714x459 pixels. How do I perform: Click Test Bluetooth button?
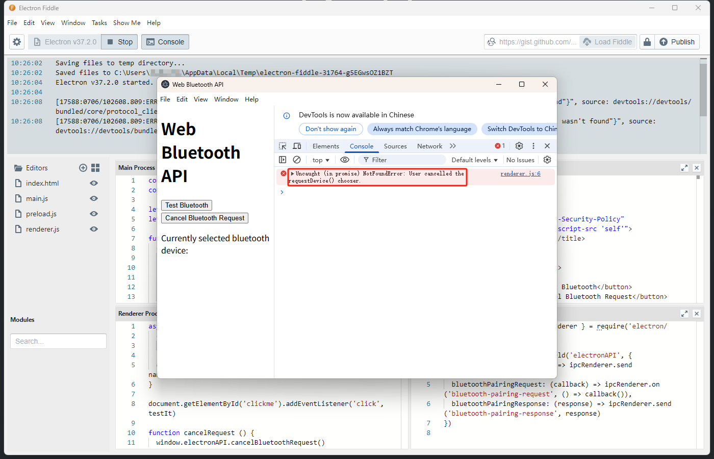[x=187, y=205]
